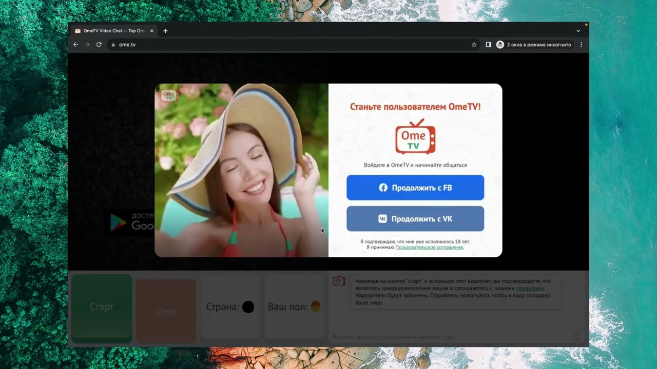Click the incognito windows indicator

coord(534,45)
